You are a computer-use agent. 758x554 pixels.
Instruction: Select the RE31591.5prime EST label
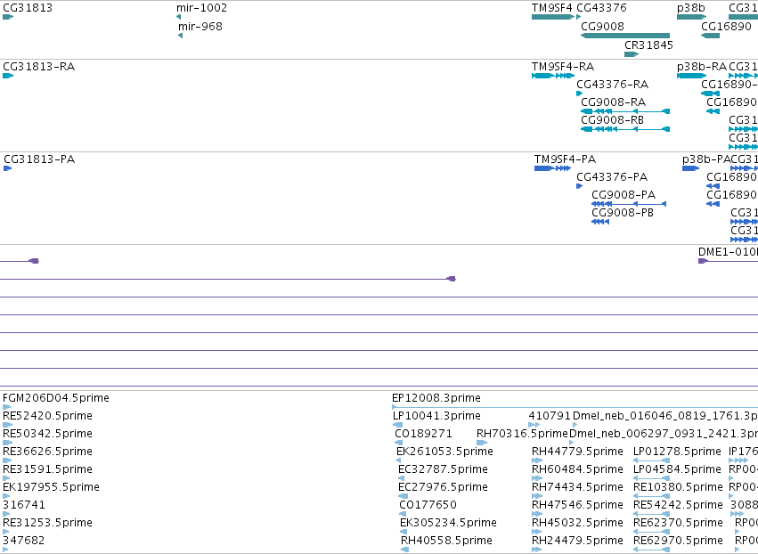[x=47, y=468]
